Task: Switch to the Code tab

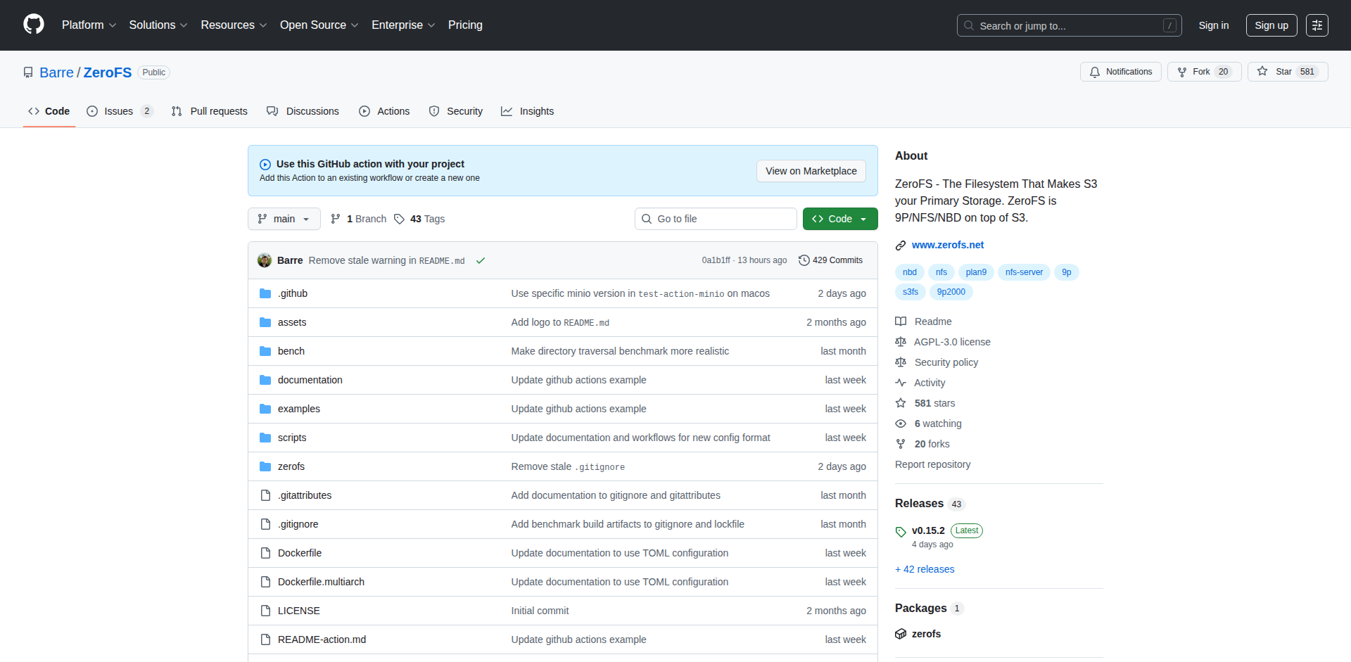Action: pyautogui.click(x=49, y=111)
